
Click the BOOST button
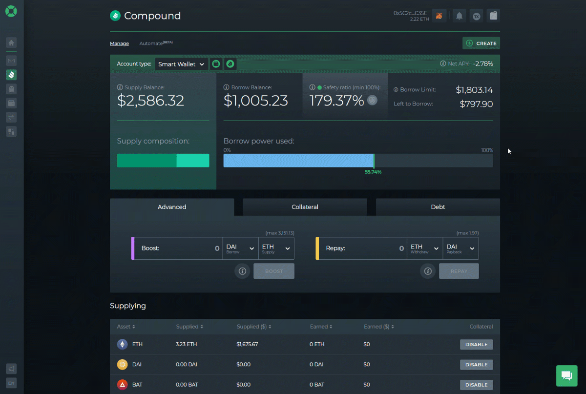click(274, 271)
